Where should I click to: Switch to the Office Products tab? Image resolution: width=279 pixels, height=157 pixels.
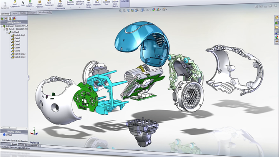coord(44,12)
